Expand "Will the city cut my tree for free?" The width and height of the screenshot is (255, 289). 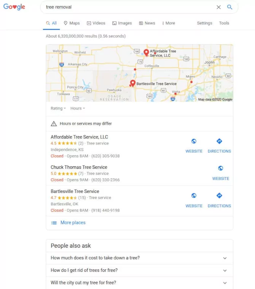coord(140,283)
